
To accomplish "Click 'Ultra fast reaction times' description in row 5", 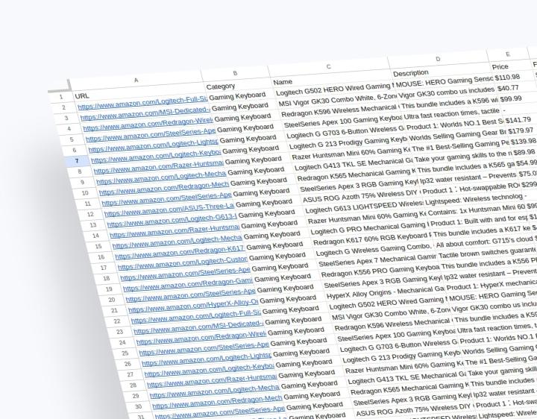I will click(452, 114).
